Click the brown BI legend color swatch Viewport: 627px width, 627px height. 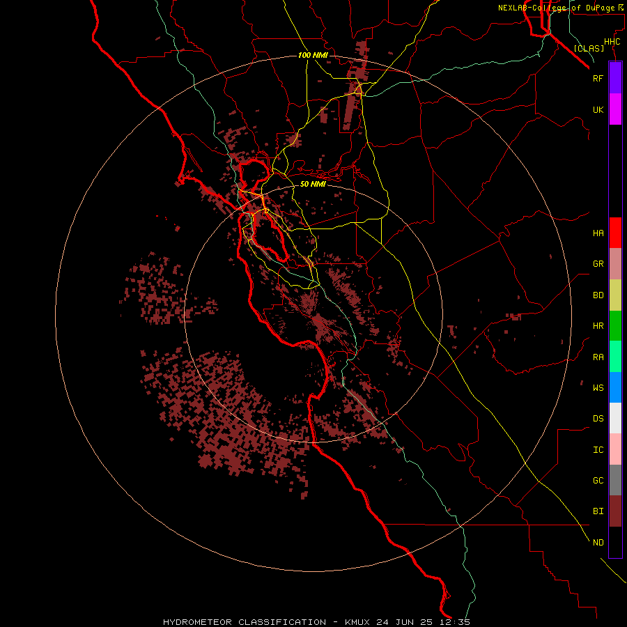coord(615,511)
